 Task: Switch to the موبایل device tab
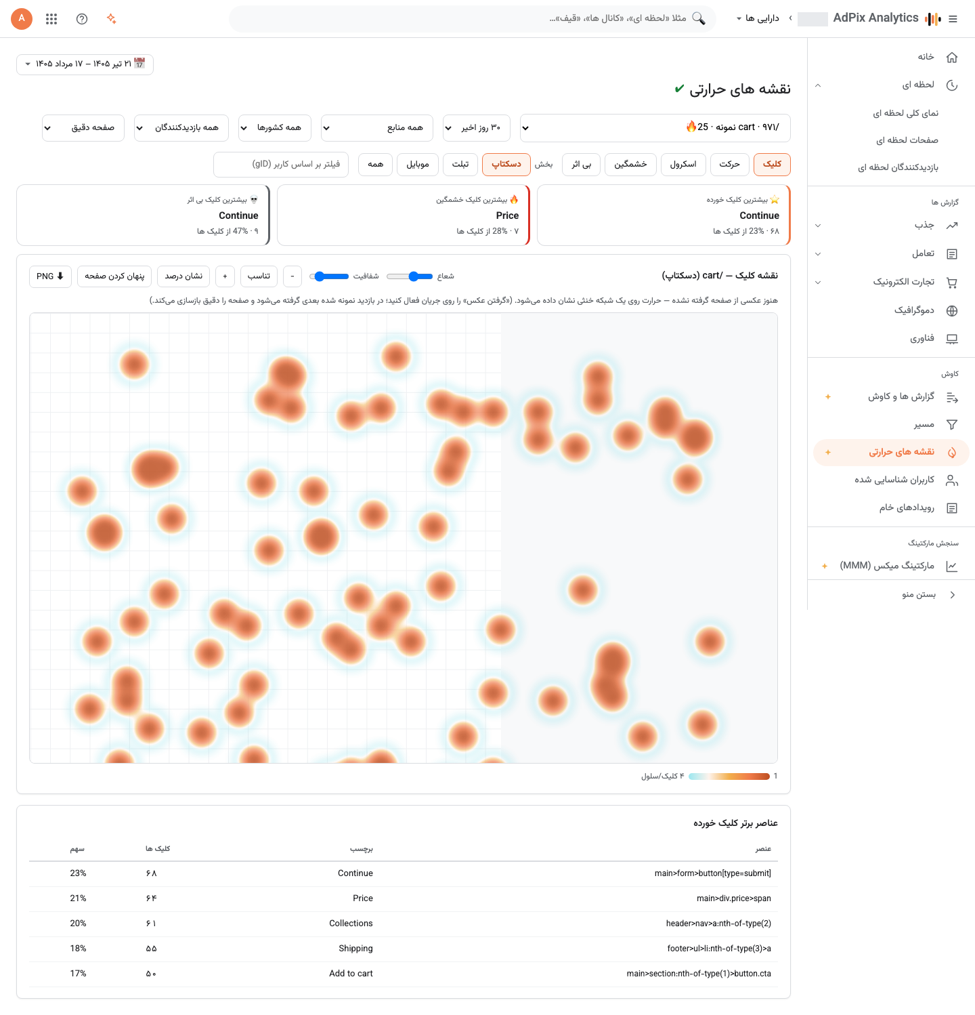pyautogui.click(x=418, y=165)
